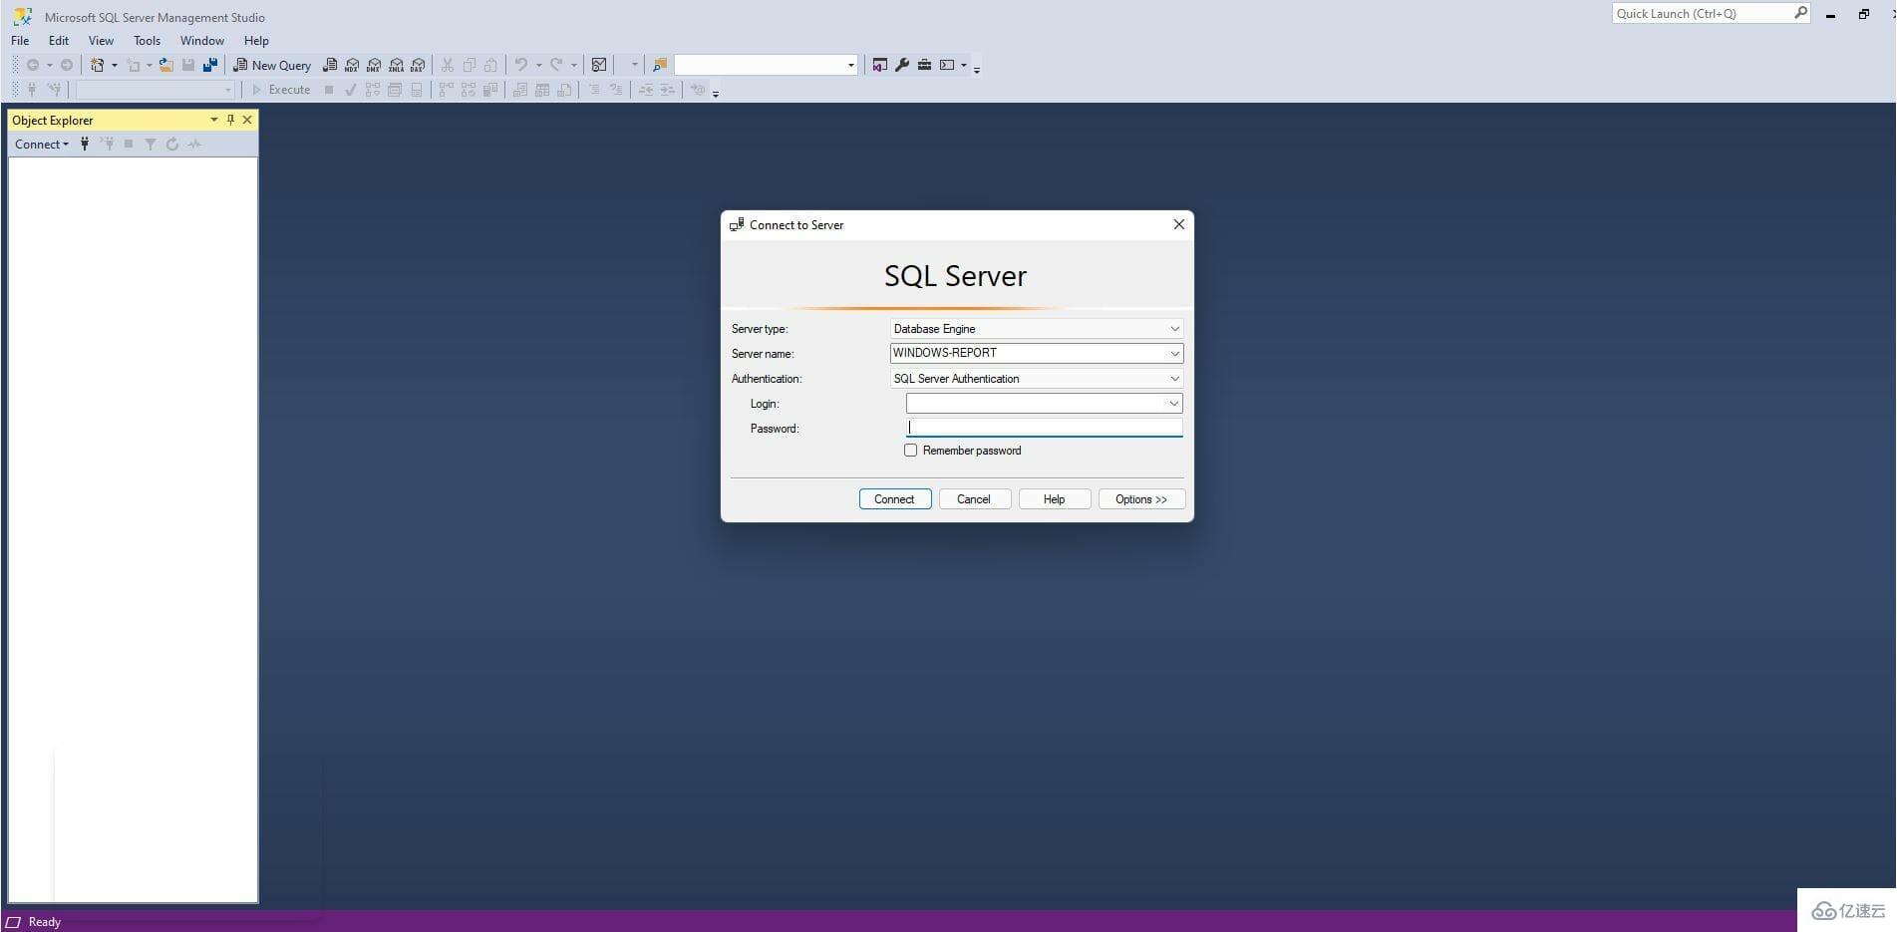
Task: Expand the Login dropdown arrow
Action: (1173, 404)
